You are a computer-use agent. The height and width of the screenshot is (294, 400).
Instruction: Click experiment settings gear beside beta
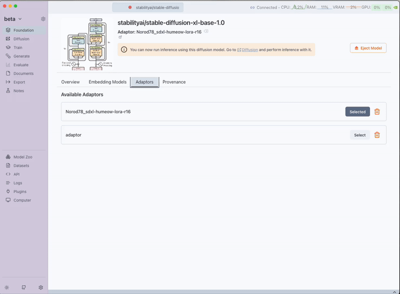pyautogui.click(x=43, y=19)
